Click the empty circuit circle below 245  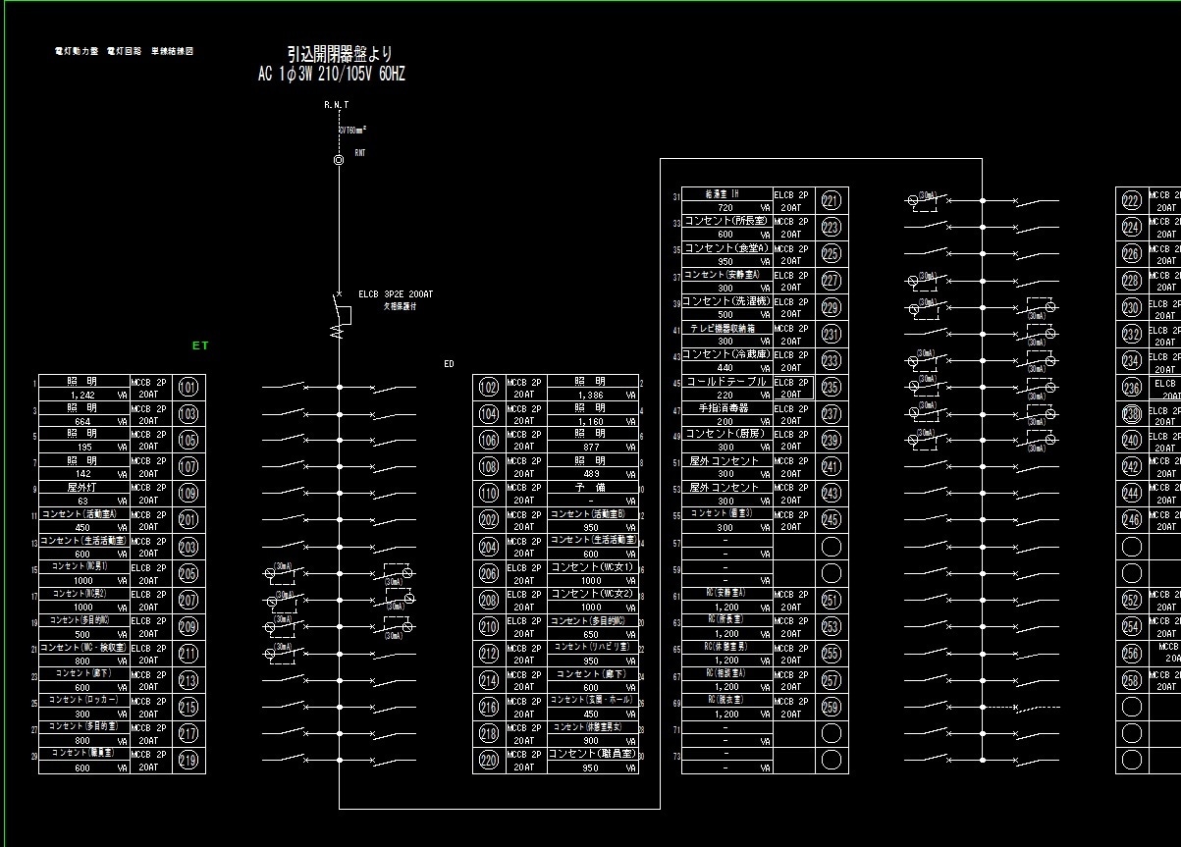(x=832, y=547)
